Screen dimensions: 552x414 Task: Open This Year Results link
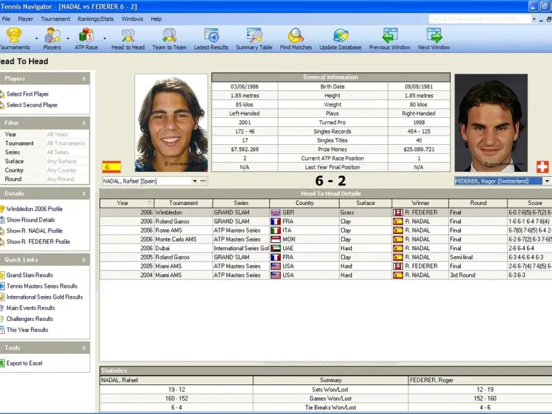[x=27, y=330]
